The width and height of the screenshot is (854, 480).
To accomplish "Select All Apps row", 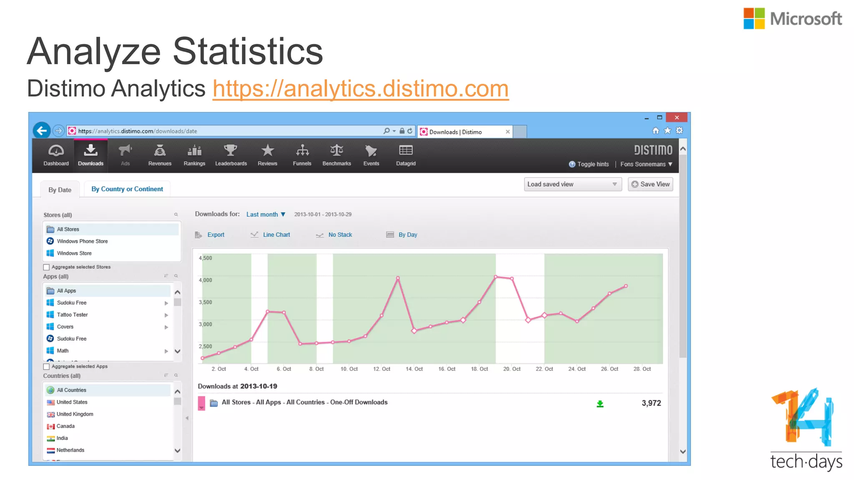I will click(x=108, y=291).
